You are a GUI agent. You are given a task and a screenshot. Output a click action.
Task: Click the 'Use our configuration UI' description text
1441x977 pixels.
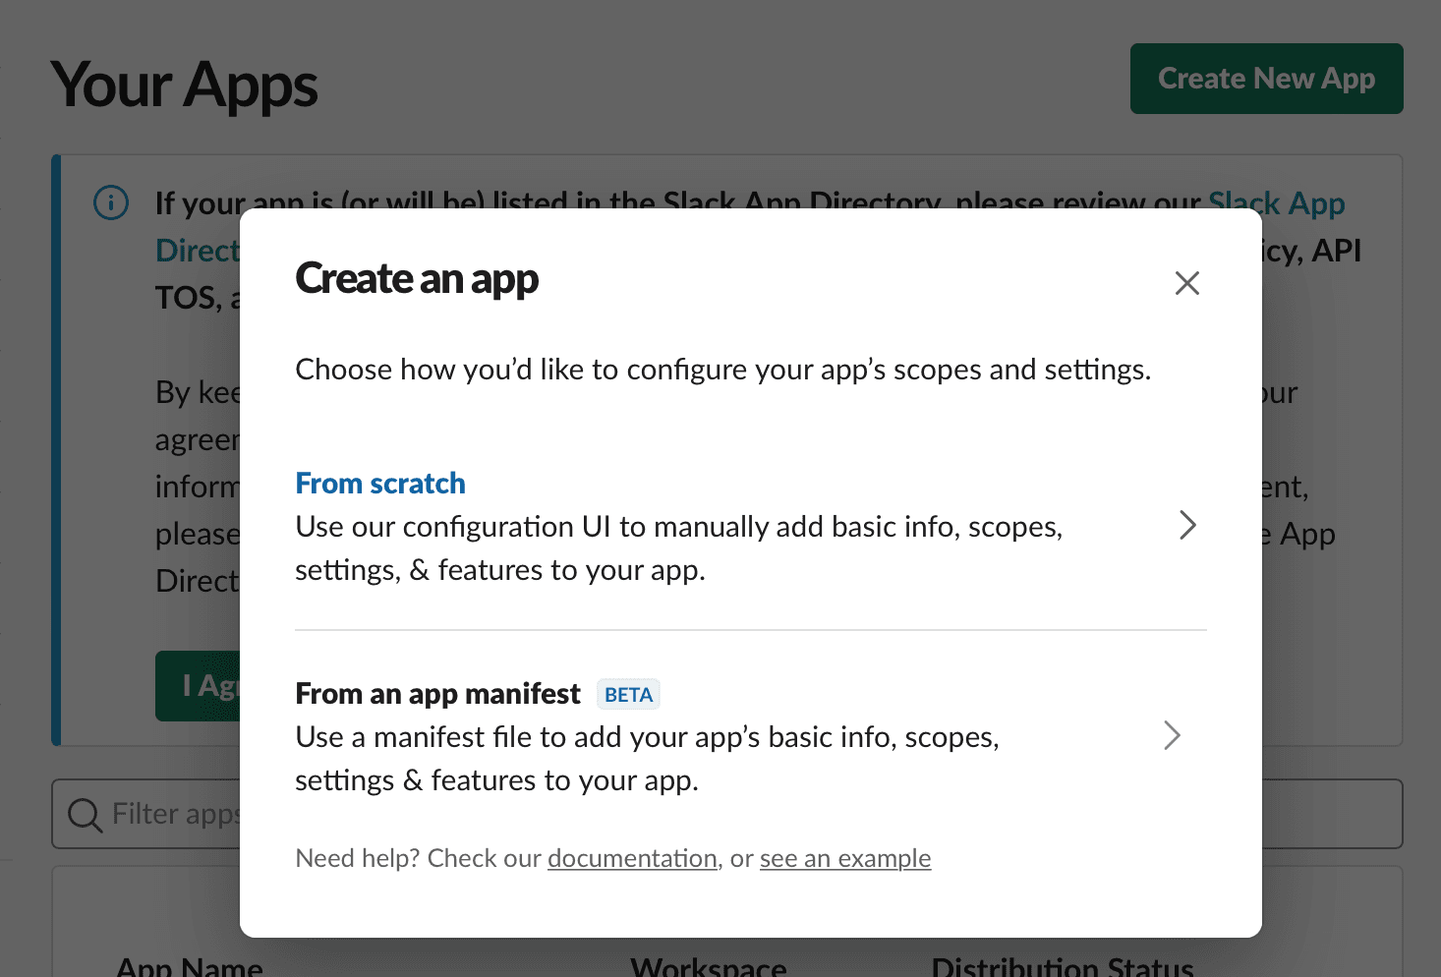[x=679, y=548]
